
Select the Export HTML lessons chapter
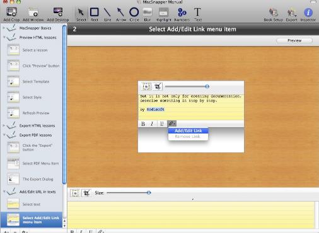click(x=37, y=125)
